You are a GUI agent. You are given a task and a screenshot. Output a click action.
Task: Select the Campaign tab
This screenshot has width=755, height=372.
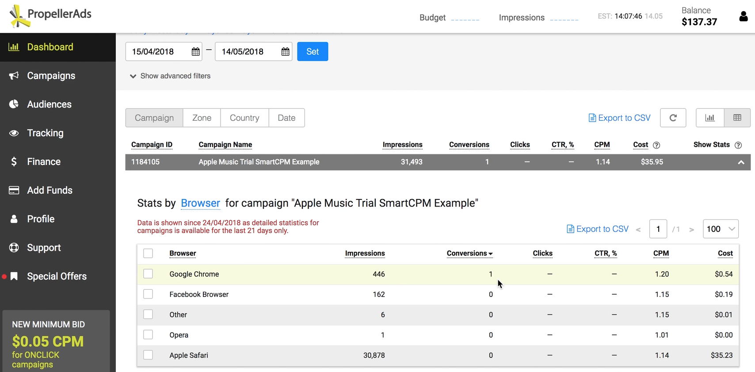click(154, 118)
